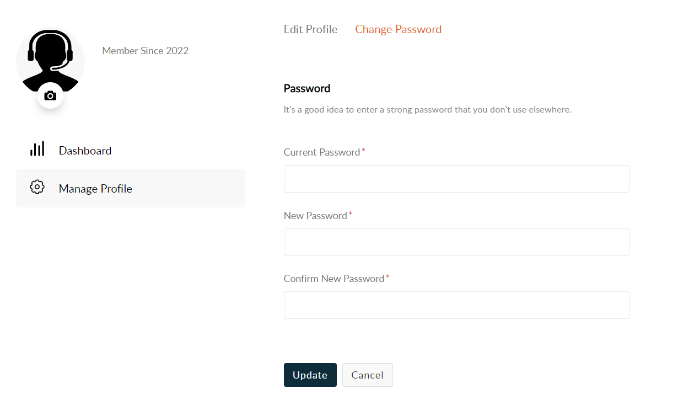Click the Manage Profile gear icon
Viewport: 678px width, 394px height.
click(x=37, y=187)
